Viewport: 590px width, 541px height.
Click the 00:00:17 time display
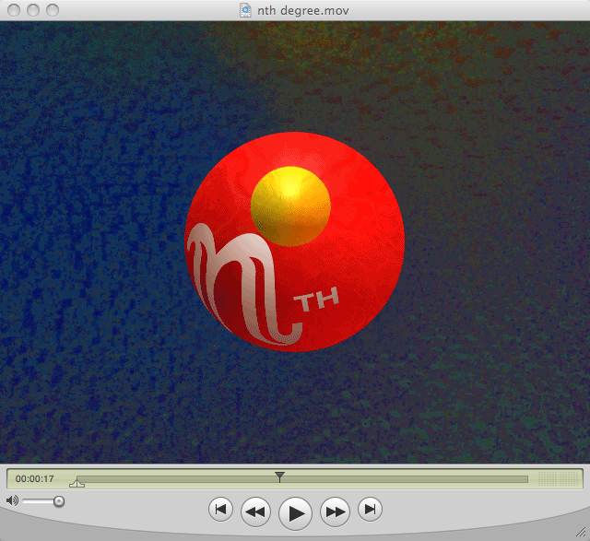click(x=35, y=479)
